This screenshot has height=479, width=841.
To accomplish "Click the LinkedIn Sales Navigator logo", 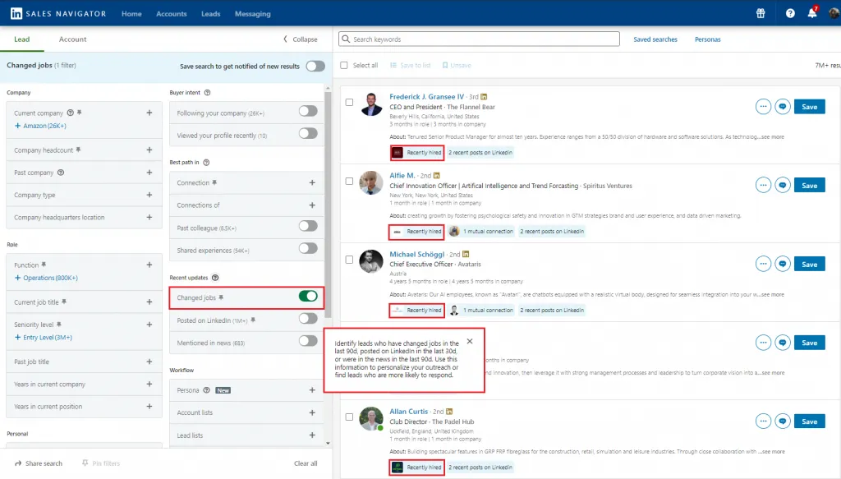I will click(x=58, y=13).
